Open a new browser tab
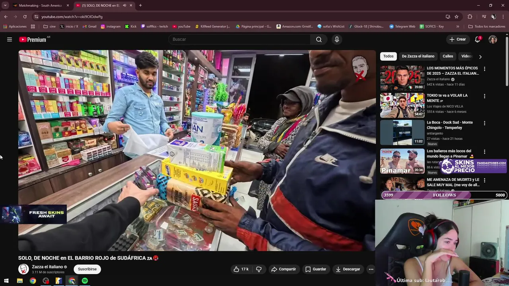The image size is (509, 286). 140,6
